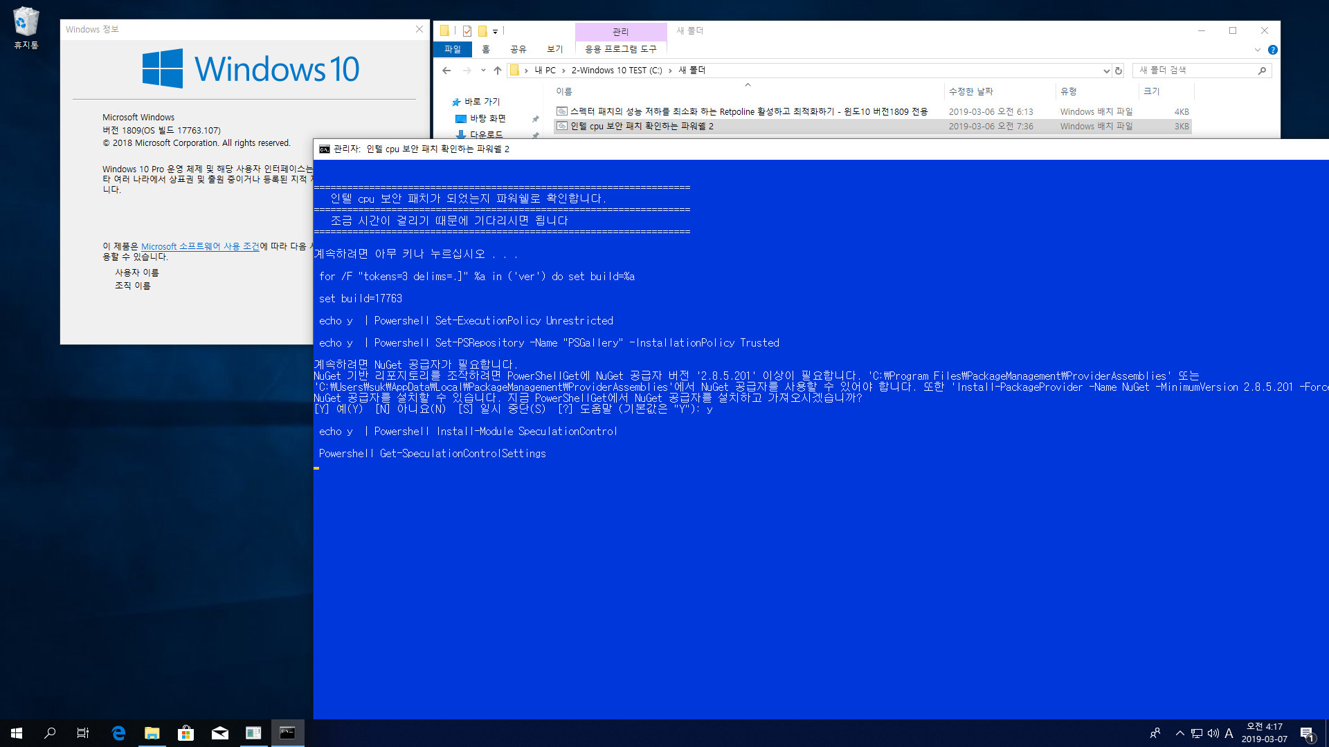Switch to Windows info taskbar icon
Image resolution: width=1329 pixels, height=747 pixels.
[253, 733]
